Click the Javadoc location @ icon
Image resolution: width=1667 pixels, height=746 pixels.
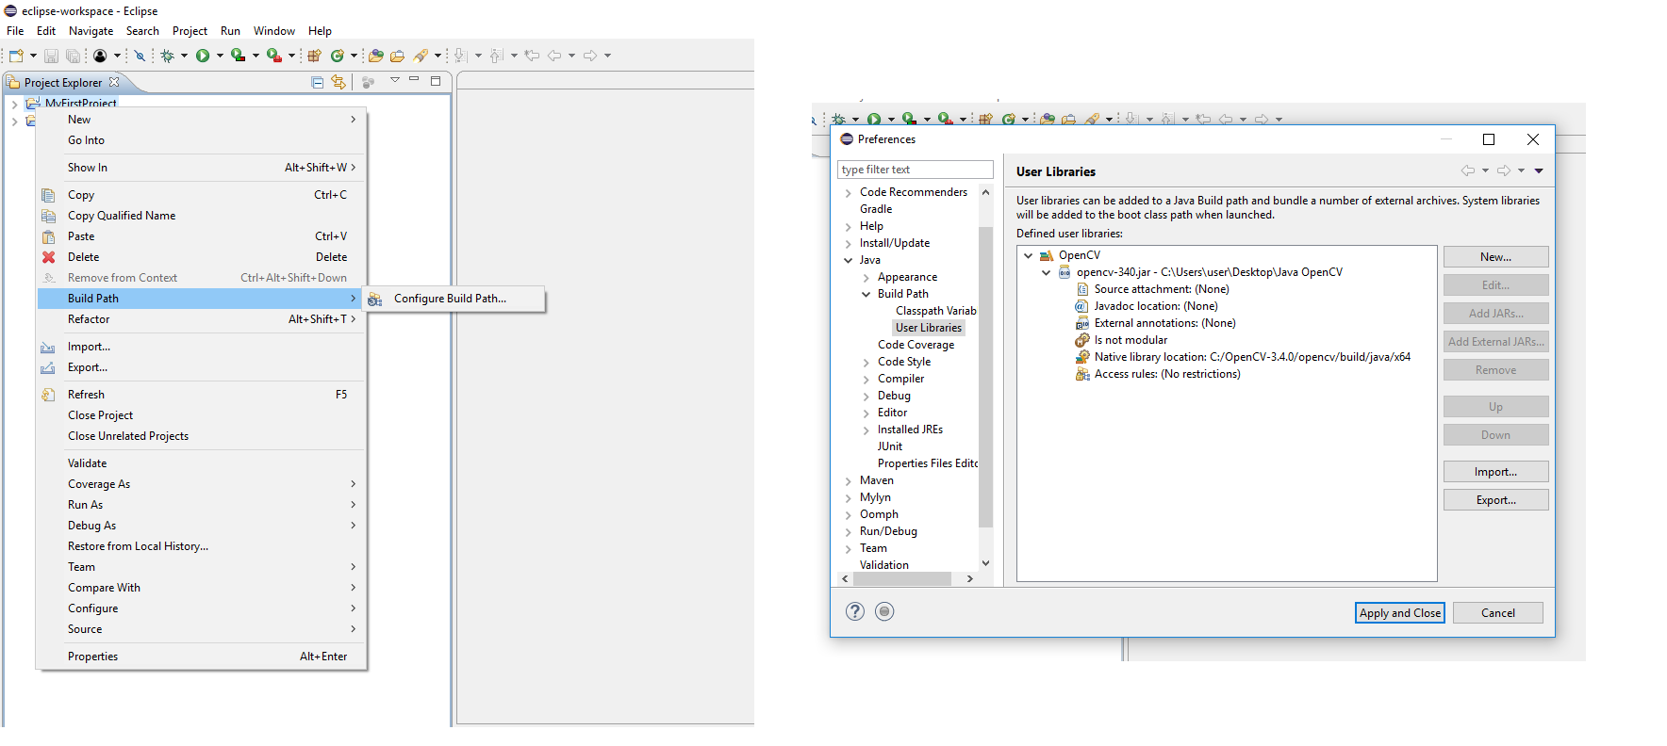(1082, 306)
